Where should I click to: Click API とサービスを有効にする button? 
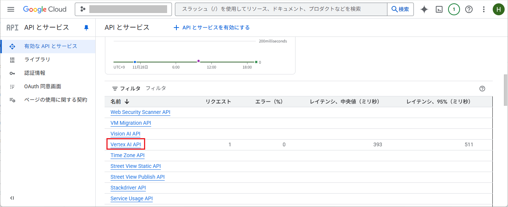[x=211, y=28]
